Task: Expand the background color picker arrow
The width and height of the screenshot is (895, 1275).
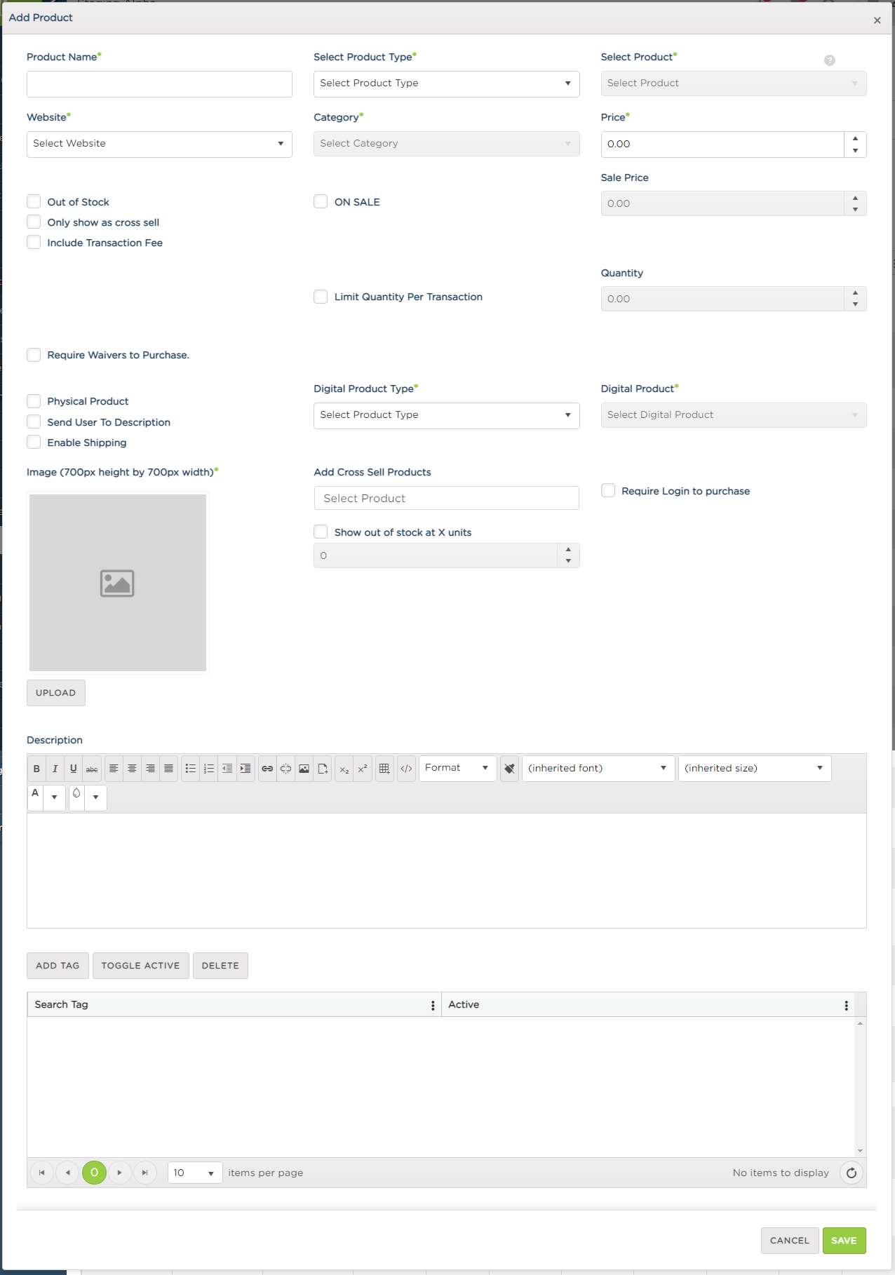Action: coord(96,797)
